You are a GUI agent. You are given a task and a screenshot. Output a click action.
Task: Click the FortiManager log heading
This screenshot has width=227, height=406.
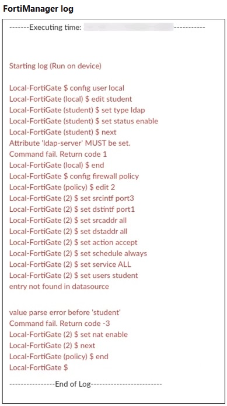click(38, 9)
